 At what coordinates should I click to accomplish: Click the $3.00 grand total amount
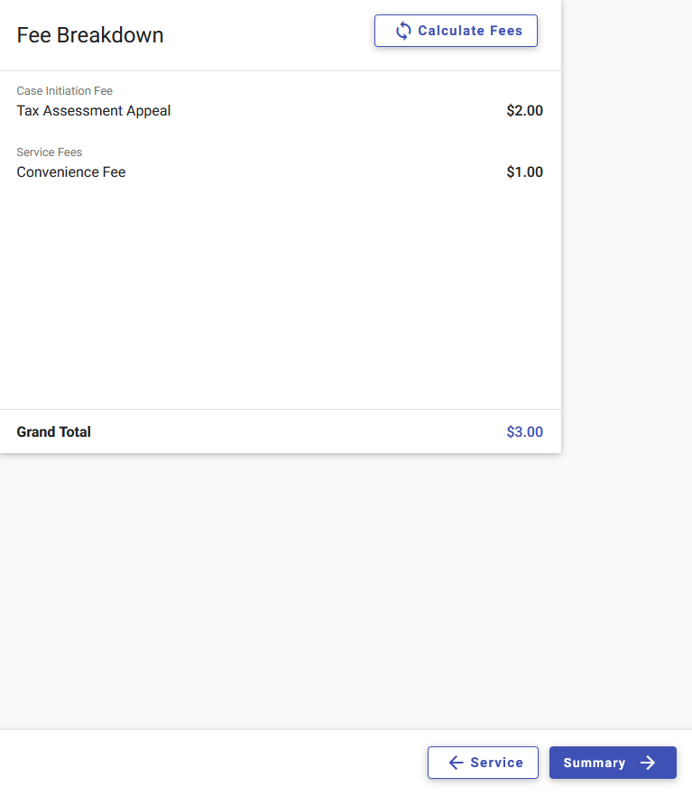(524, 432)
